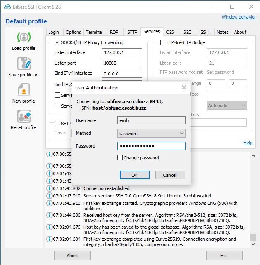Select the Services tab
This screenshot has width=260, height=265.
[151, 31]
